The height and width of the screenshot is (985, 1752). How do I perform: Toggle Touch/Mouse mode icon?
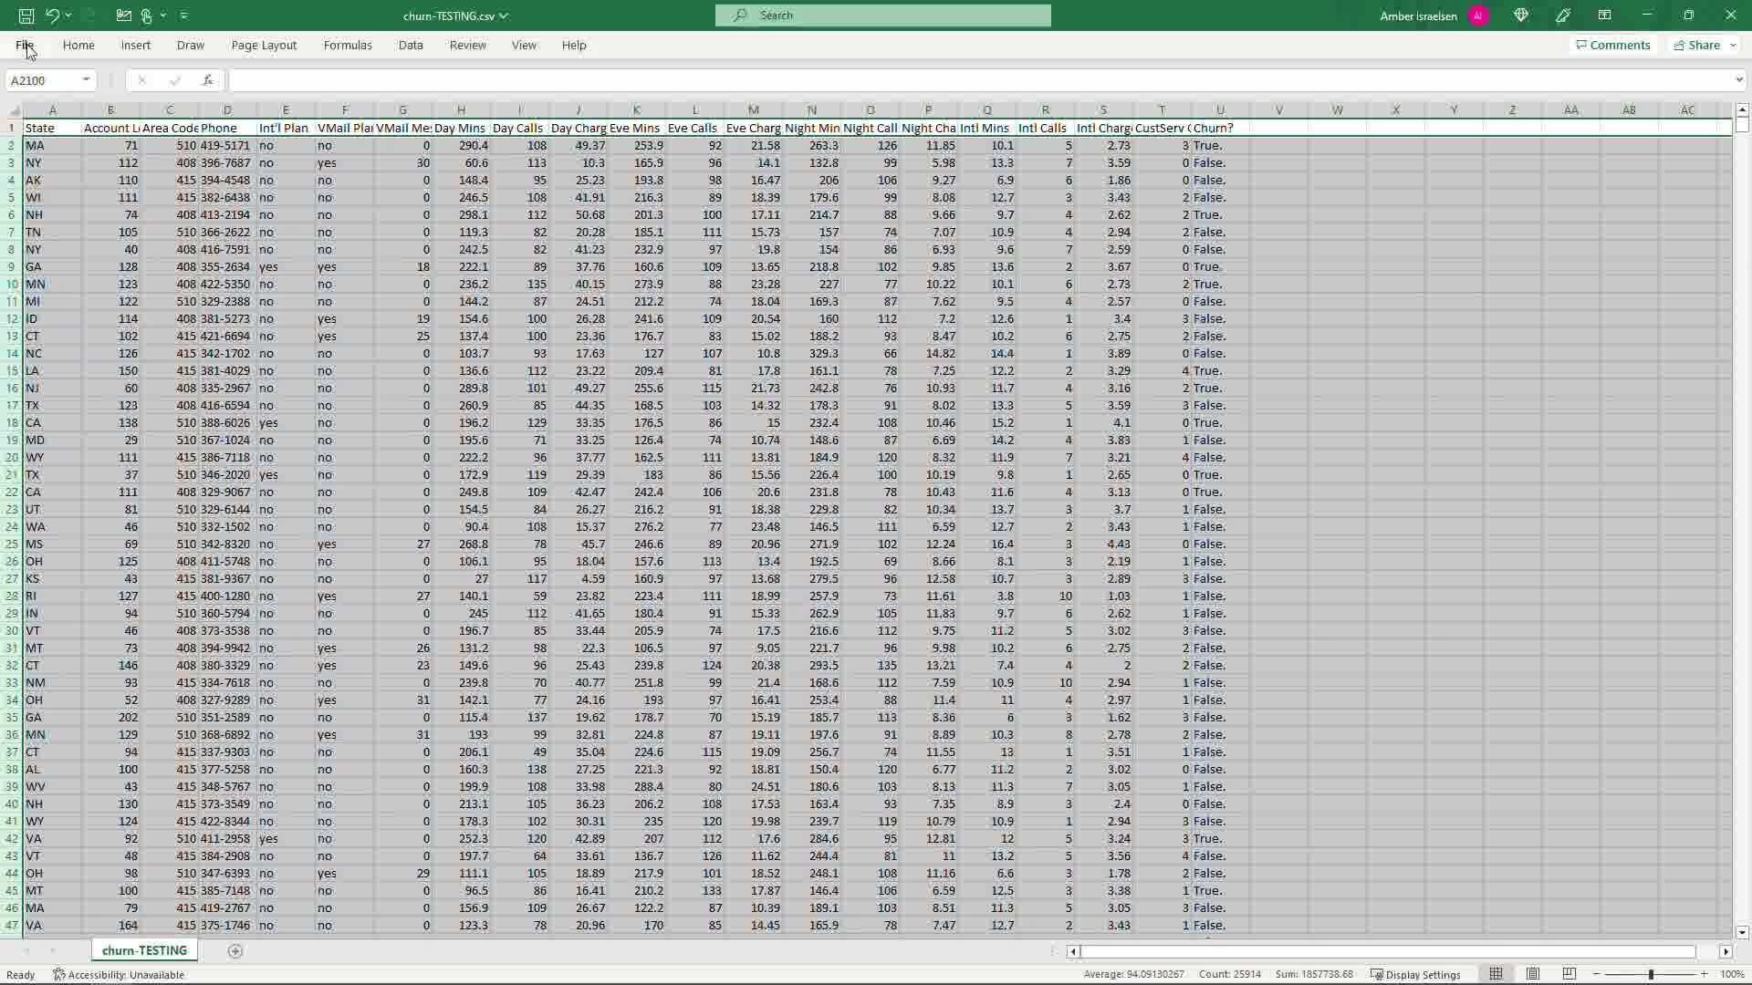[146, 16]
